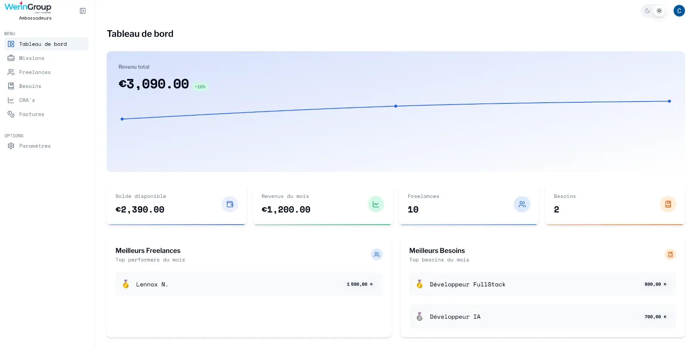Click the Meilleurs Freelances header icon
This screenshot has height=349, width=692.
click(x=376, y=254)
